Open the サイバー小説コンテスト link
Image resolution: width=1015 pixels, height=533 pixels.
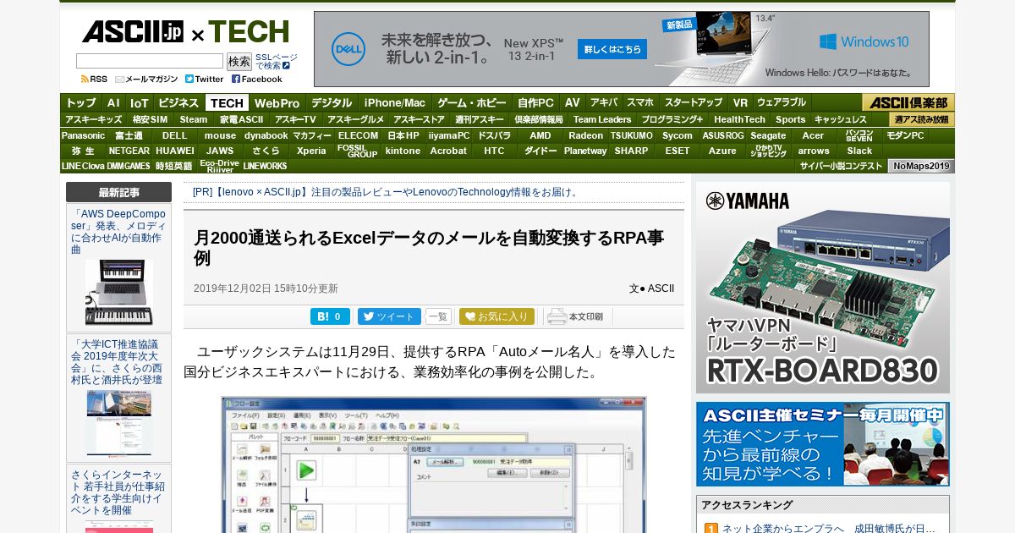(841, 166)
